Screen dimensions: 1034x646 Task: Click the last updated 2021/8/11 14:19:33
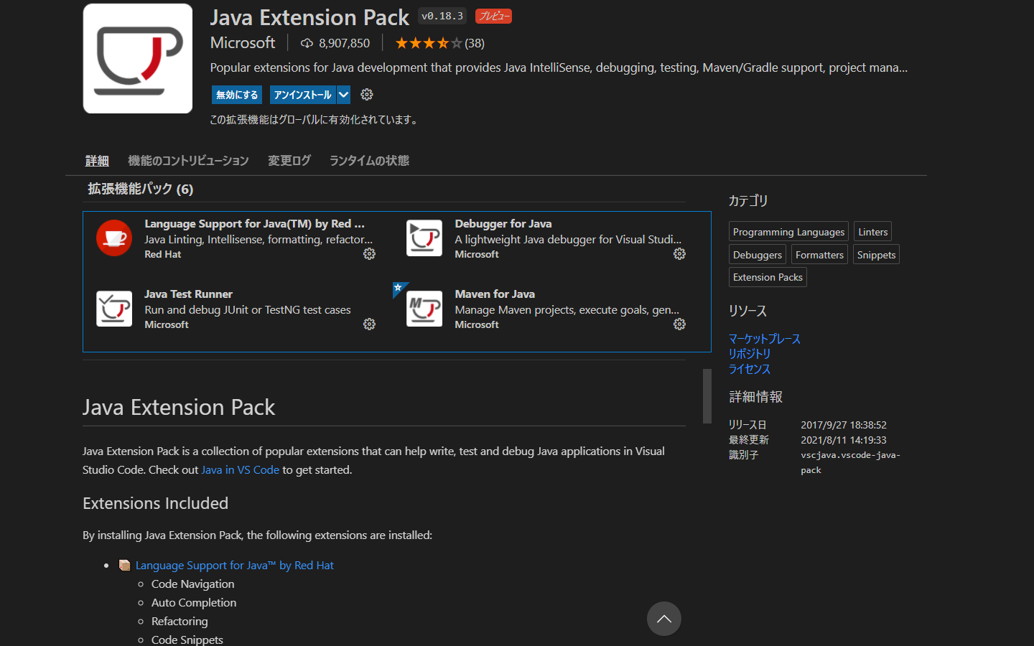(844, 440)
